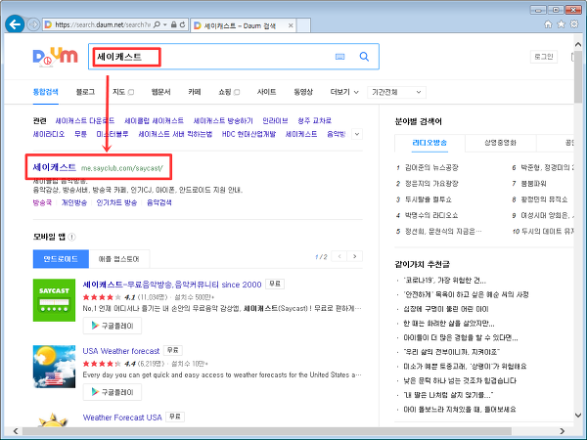Screen dimensions: 587x440
Task: Select the 웹문서 tab
Action: coord(161,92)
